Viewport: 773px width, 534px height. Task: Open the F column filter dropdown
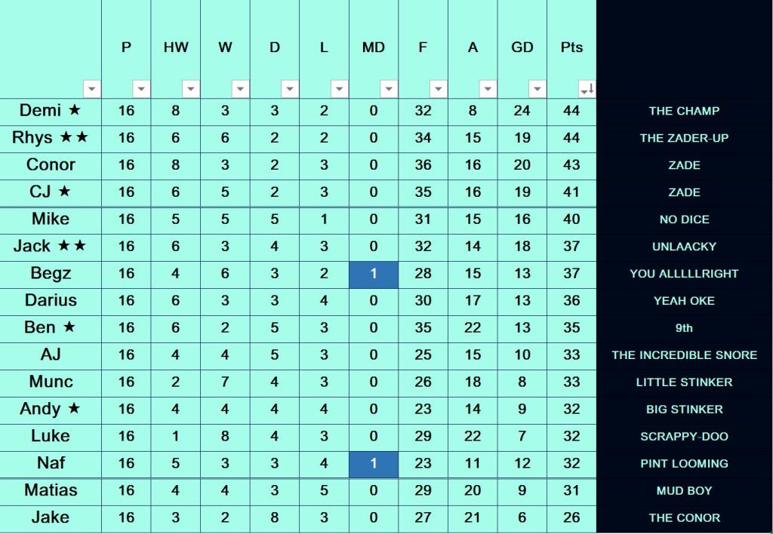pos(439,89)
